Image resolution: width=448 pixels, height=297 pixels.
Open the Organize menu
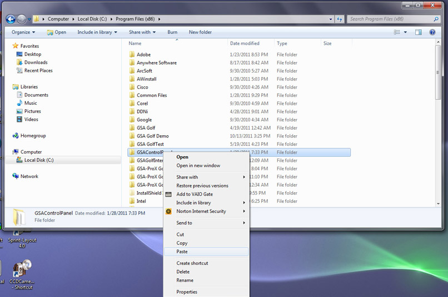pyautogui.click(x=23, y=32)
